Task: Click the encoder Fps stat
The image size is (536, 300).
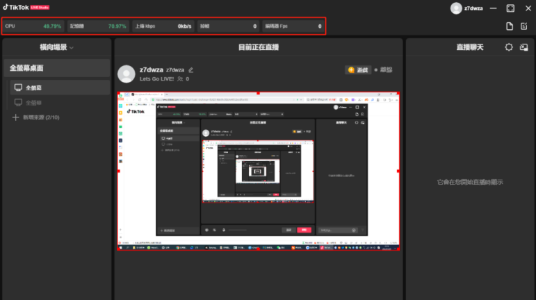Action: coord(293,26)
